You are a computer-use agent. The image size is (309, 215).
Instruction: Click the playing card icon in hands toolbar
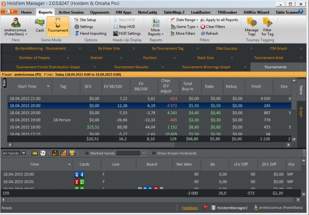pos(43,153)
